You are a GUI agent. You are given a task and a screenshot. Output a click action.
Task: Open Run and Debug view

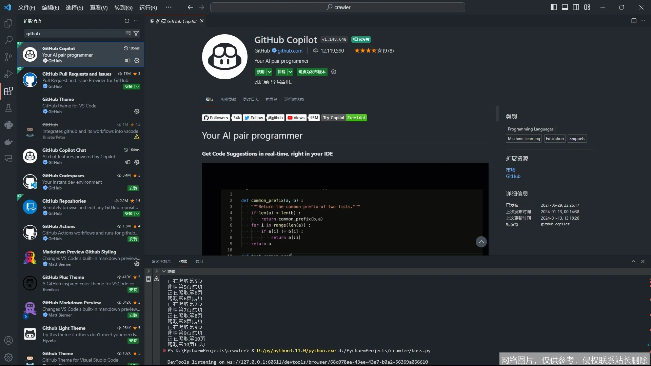click(8, 74)
